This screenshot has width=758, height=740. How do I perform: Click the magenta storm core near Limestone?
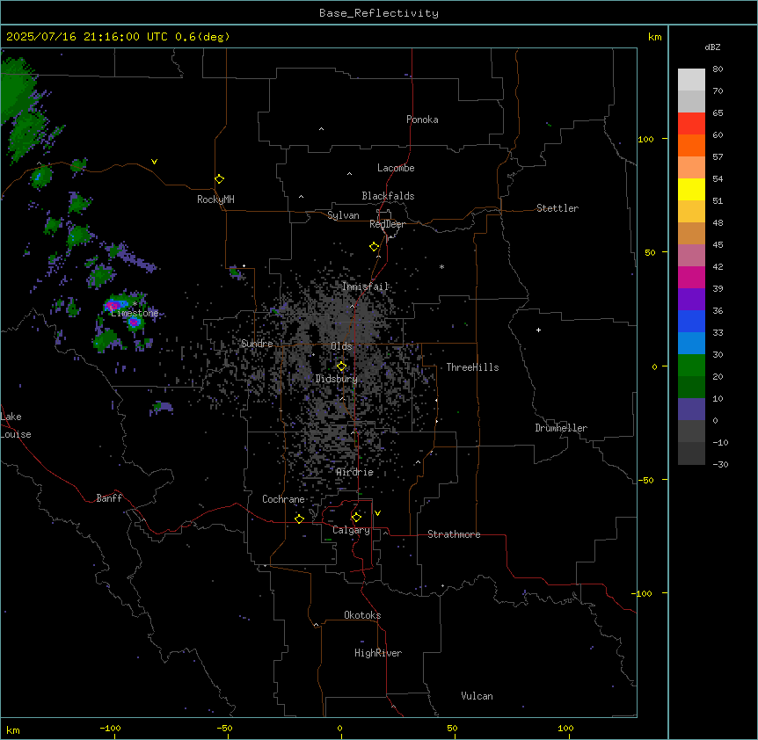(x=113, y=305)
